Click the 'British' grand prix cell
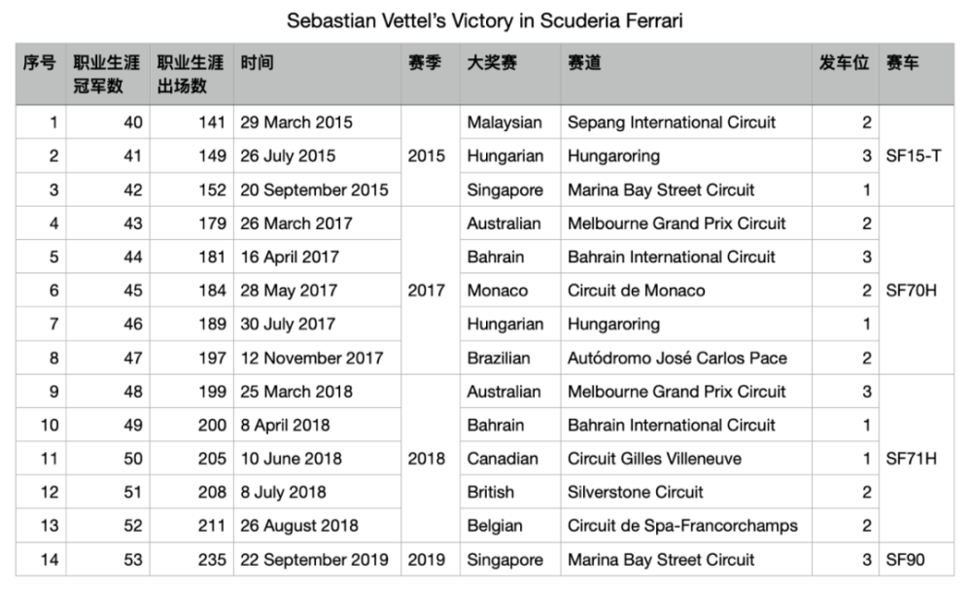The image size is (972, 589). pyautogui.click(x=491, y=492)
